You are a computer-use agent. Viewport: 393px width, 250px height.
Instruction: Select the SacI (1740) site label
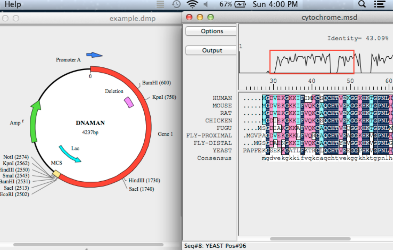click(142, 189)
